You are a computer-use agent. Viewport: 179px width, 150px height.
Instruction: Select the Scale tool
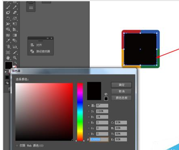pos(15,18)
